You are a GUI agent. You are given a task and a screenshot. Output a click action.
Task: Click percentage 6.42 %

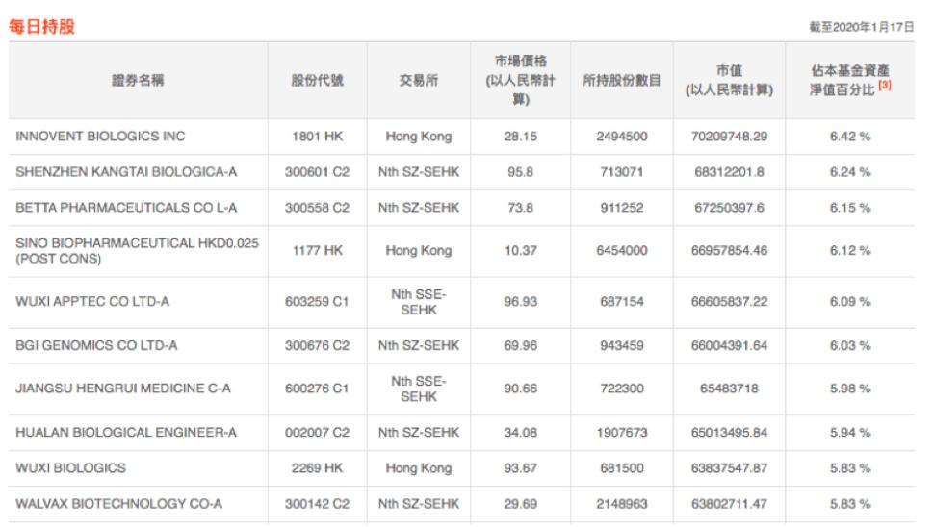click(x=849, y=136)
